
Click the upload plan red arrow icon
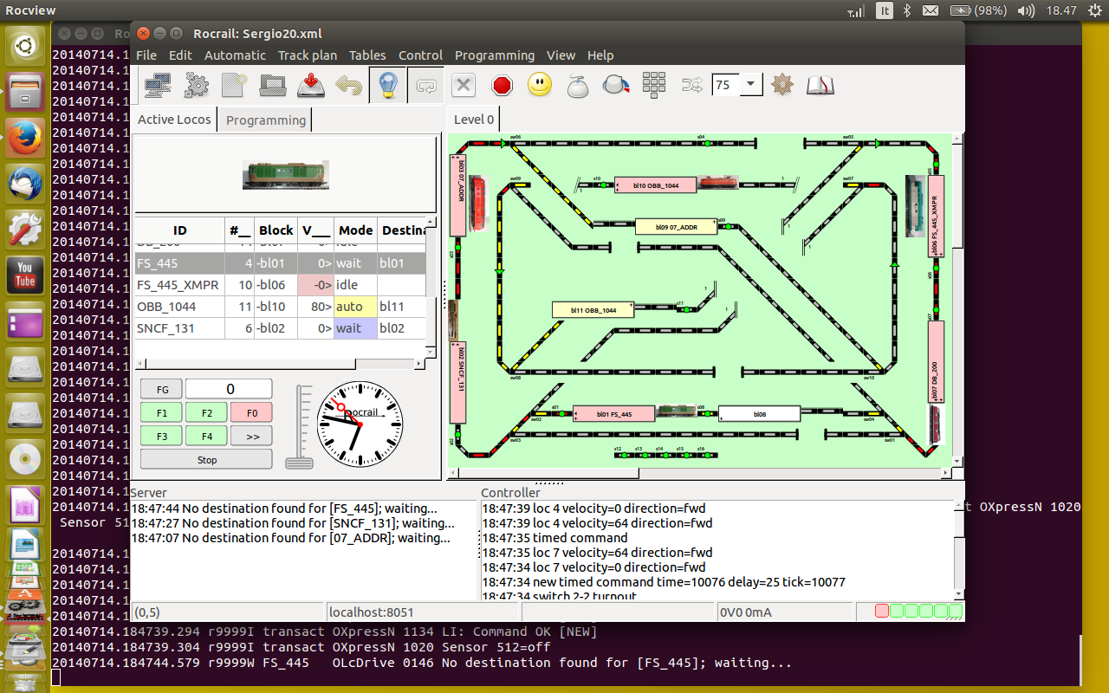(311, 85)
